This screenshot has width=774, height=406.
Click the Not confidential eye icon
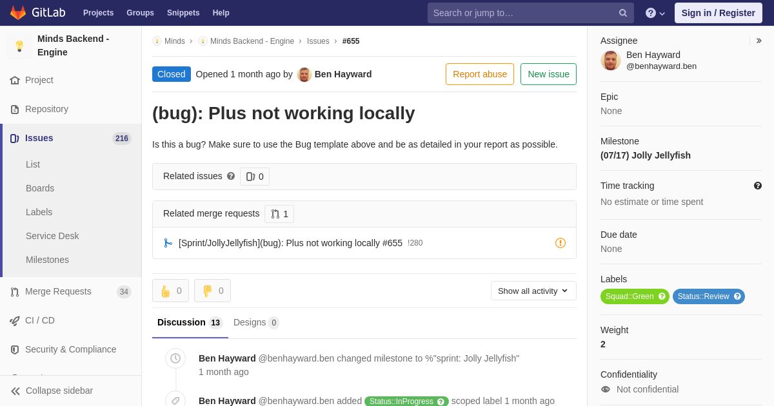(606, 389)
